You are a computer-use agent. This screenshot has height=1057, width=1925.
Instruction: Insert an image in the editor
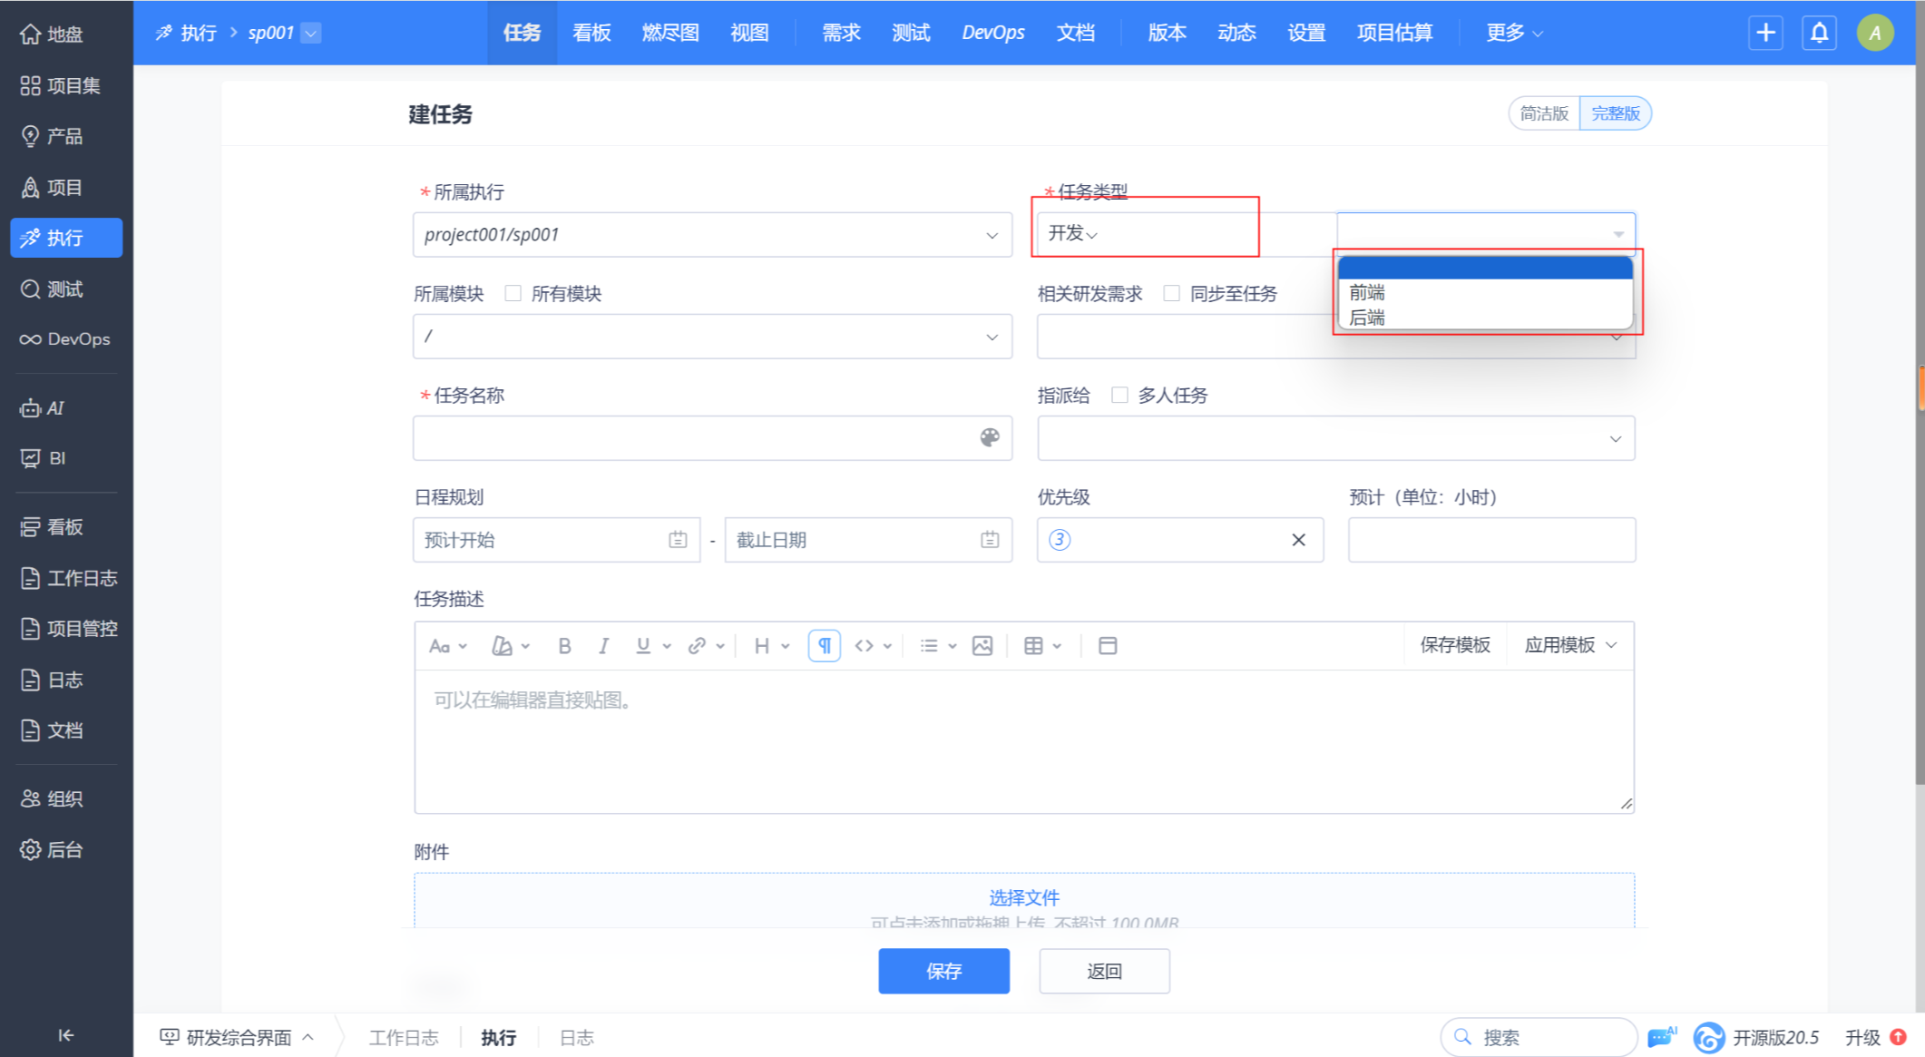982,645
